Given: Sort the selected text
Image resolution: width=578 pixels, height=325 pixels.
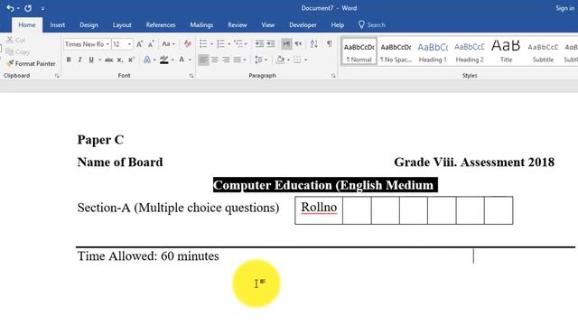Looking at the screenshot, I should click(x=313, y=44).
